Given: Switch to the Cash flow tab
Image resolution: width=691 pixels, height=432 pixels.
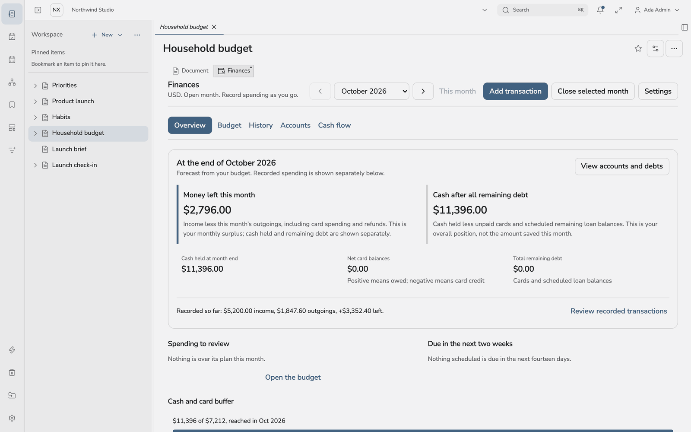Looking at the screenshot, I should pyautogui.click(x=335, y=125).
